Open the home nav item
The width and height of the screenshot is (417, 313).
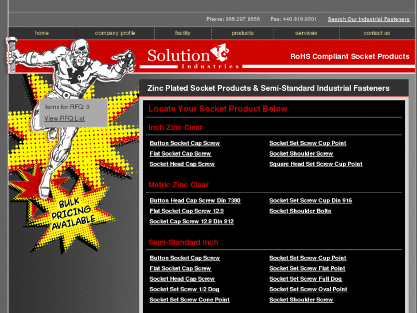pos(42,33)
